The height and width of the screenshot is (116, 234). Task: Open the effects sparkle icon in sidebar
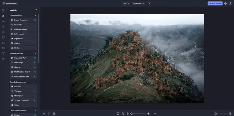[4, 27]
